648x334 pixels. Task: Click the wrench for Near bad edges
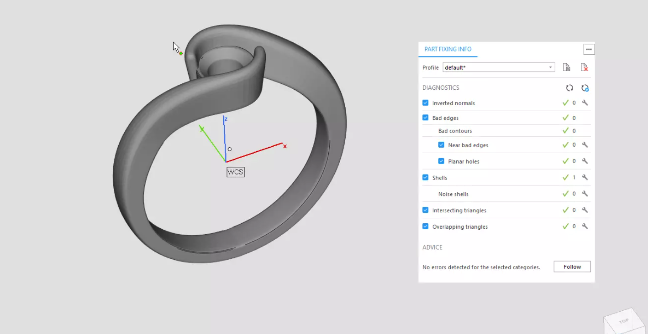585,145
